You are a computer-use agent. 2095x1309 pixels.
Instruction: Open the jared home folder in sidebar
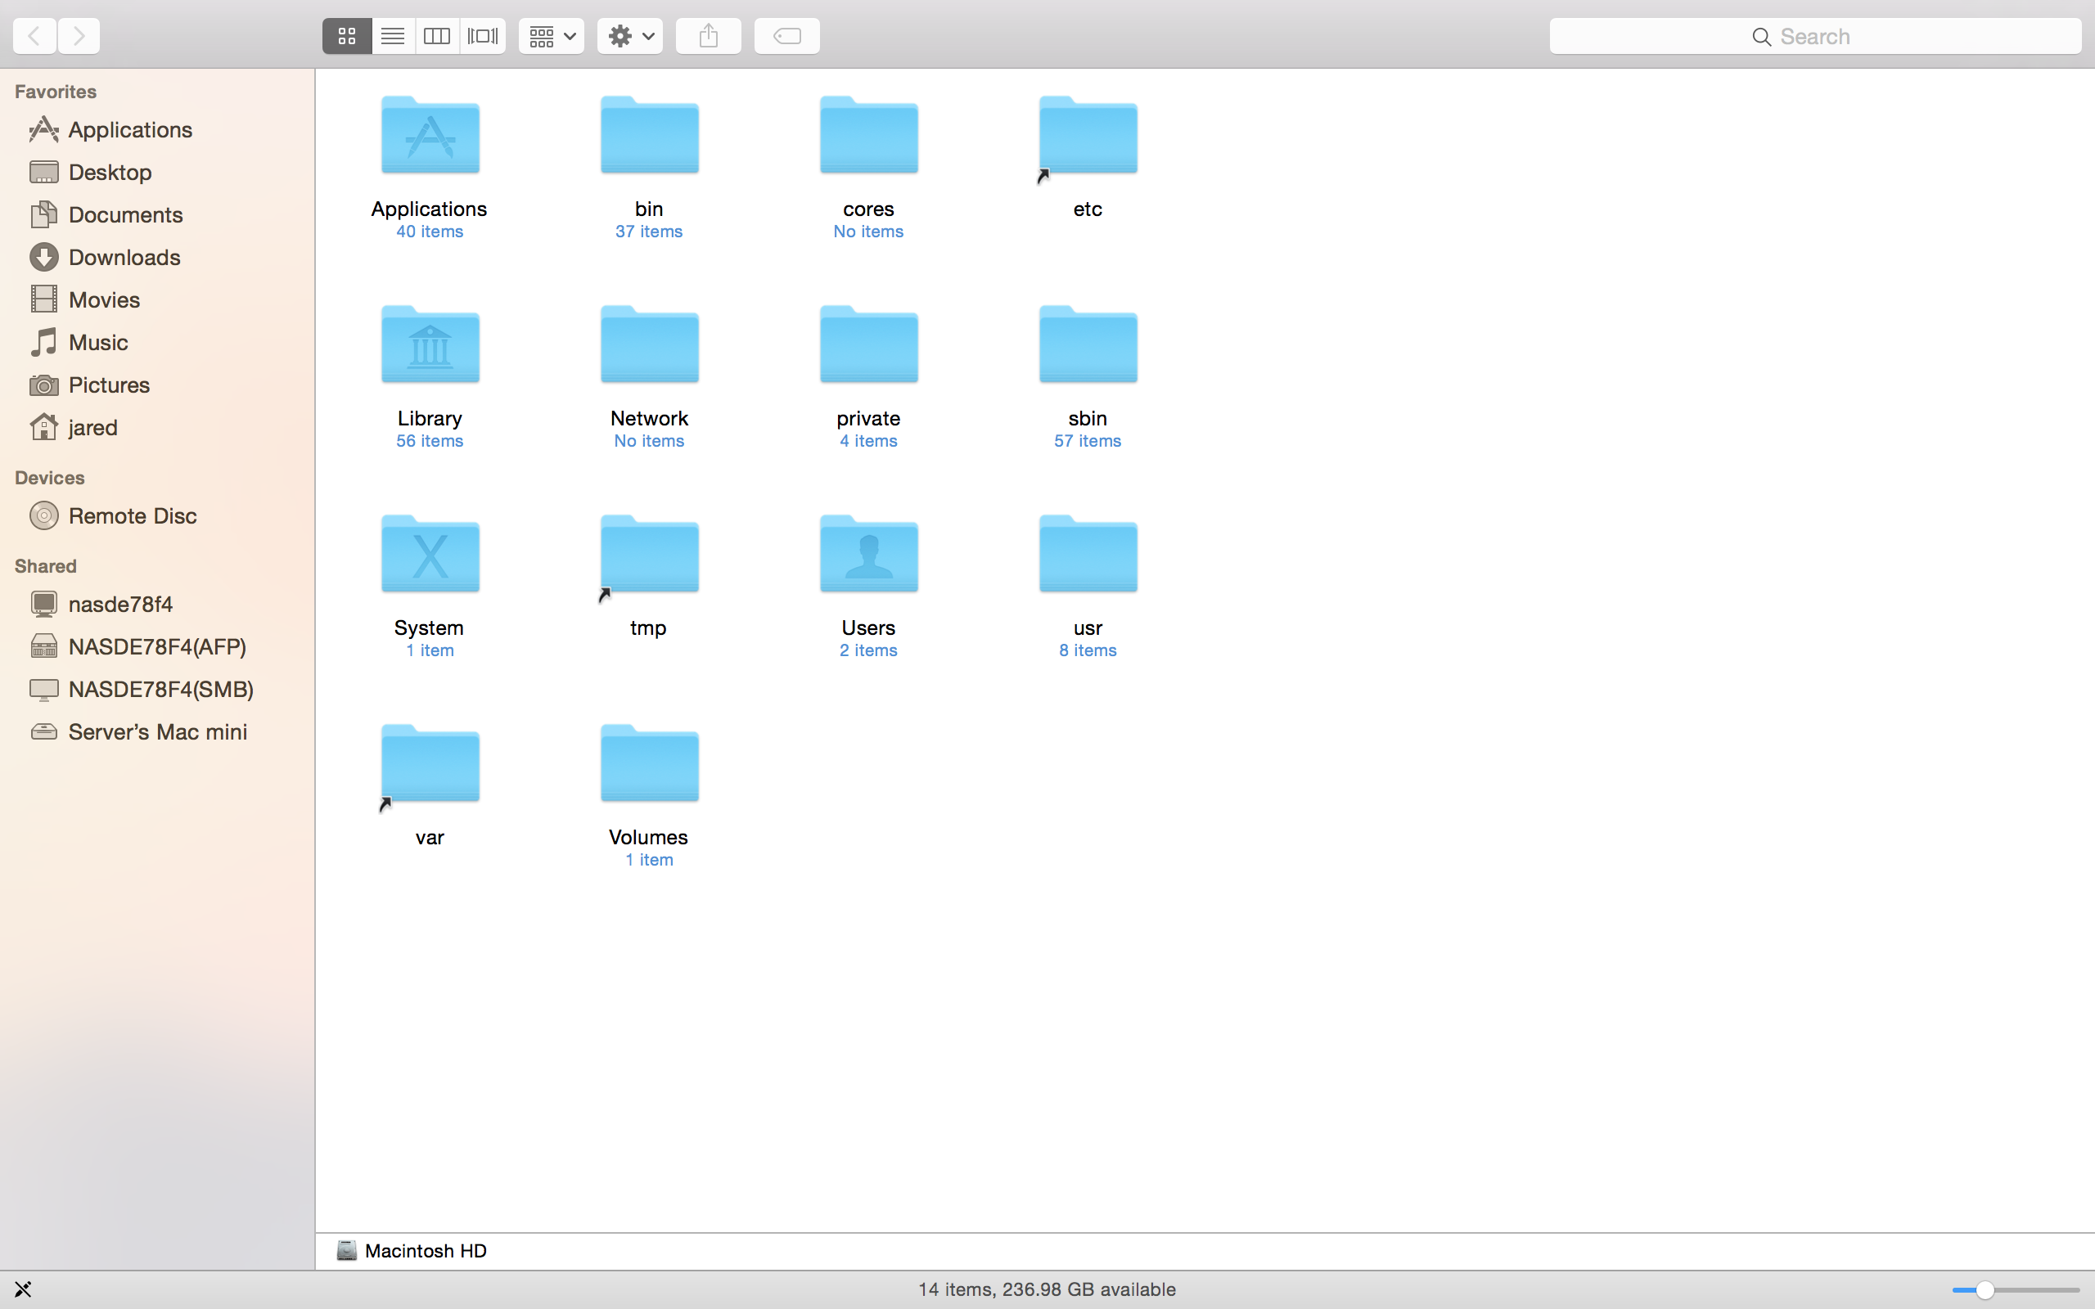pyautogui.click(x=156, y=427)
